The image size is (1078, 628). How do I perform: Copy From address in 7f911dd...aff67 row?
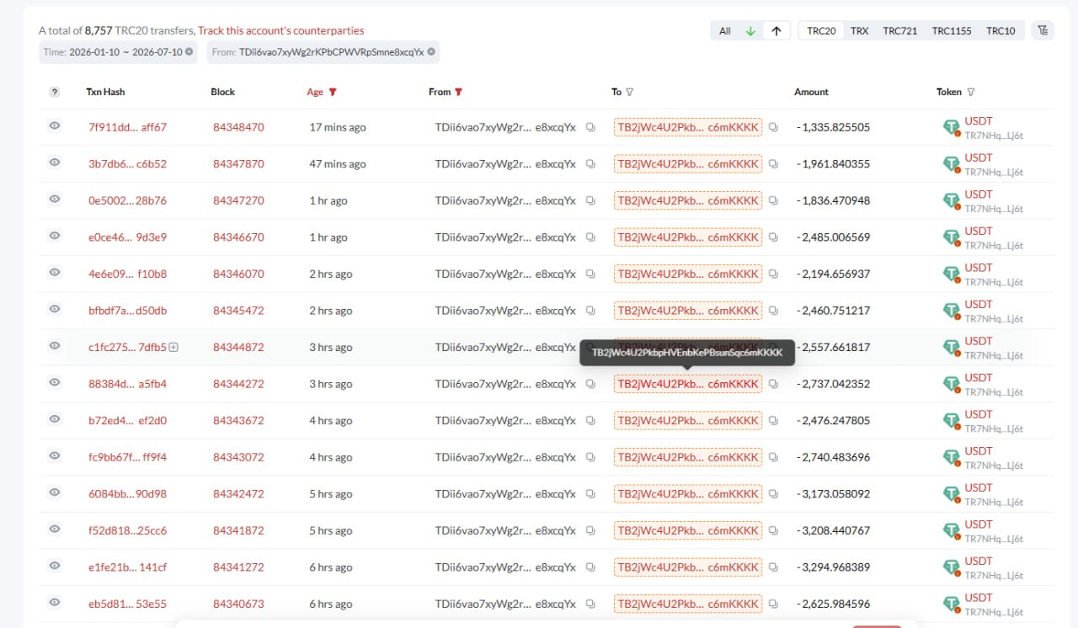[590, 128]
